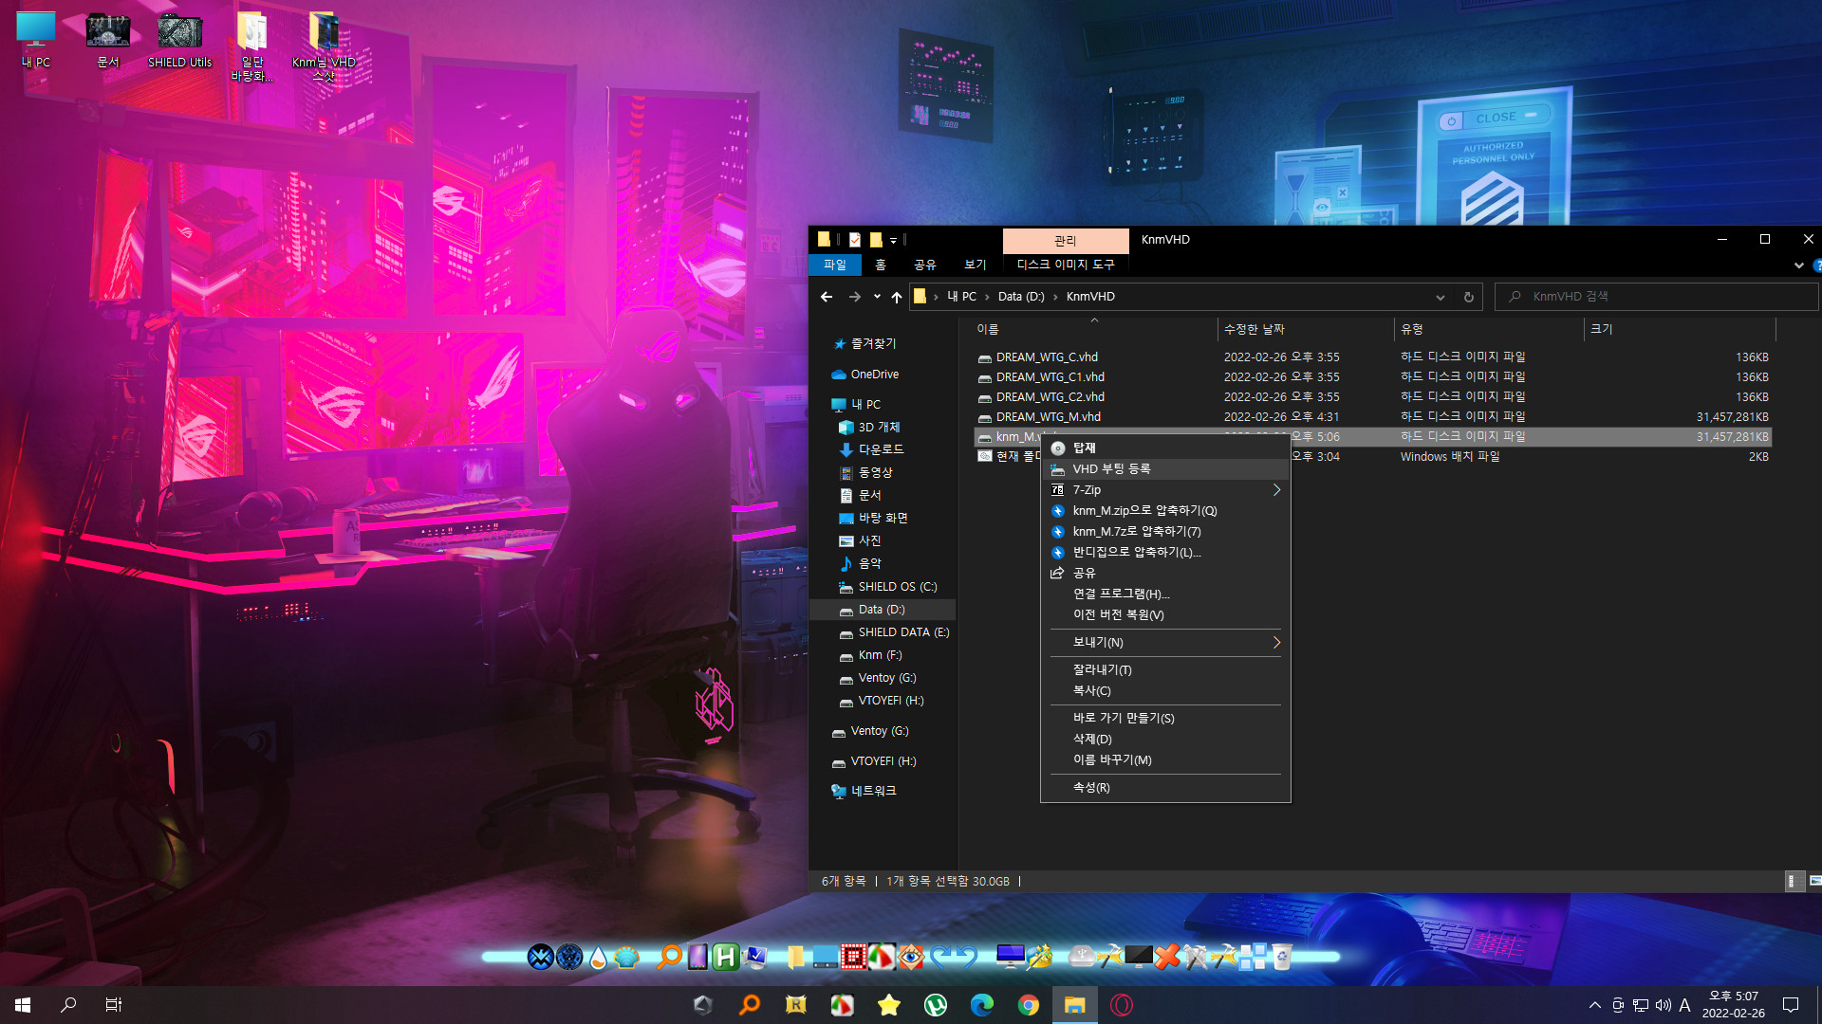The width and height of the screenshot is (1822, 1024).
Task: Click the red X icon in dock
Action: tap(1167, 957)
